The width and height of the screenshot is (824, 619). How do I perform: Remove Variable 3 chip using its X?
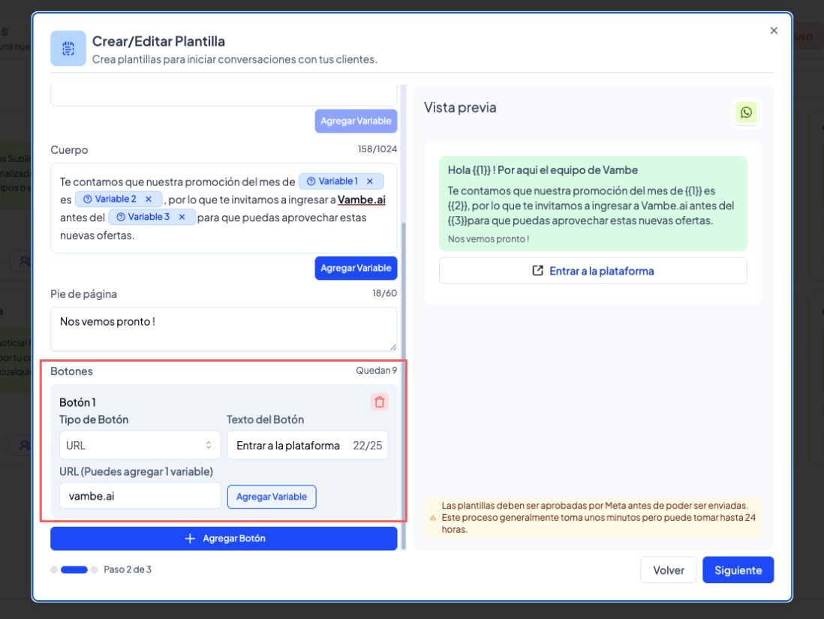[182, 217]
